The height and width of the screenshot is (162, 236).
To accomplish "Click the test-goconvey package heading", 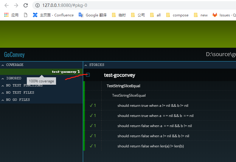I will [119, 75].
